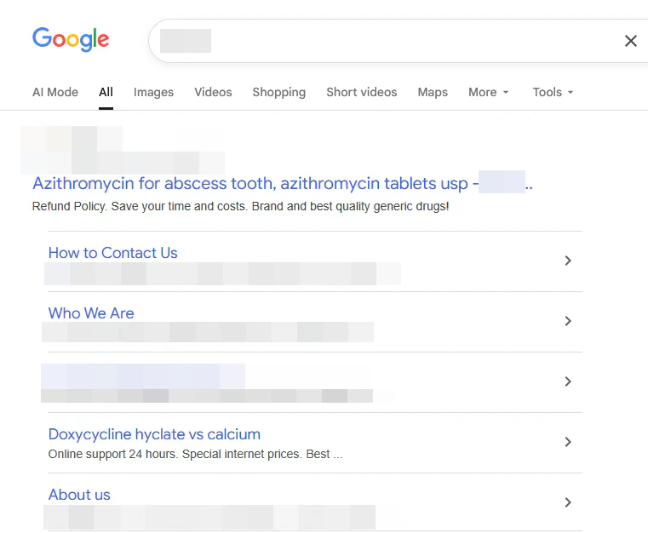Viewport: 648px width, 533px height.
Task: Open the More dropdown menu
Action: tap(488, 92)
